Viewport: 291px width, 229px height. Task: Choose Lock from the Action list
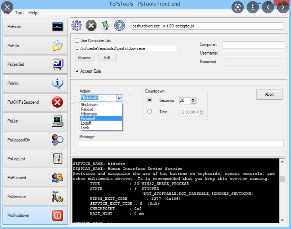(101, 128)
